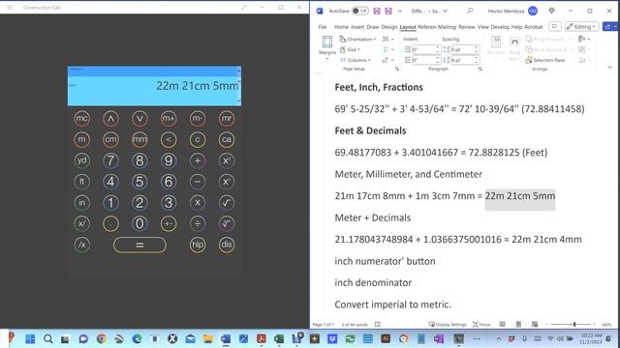Viewport: 620px width, 348px height.
Task: Open the File menu in Word
Action: (x=323, y=27)
